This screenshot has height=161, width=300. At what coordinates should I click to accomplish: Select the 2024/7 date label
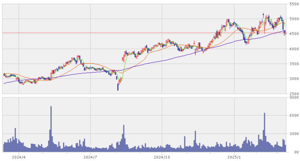tap(90, 157)
